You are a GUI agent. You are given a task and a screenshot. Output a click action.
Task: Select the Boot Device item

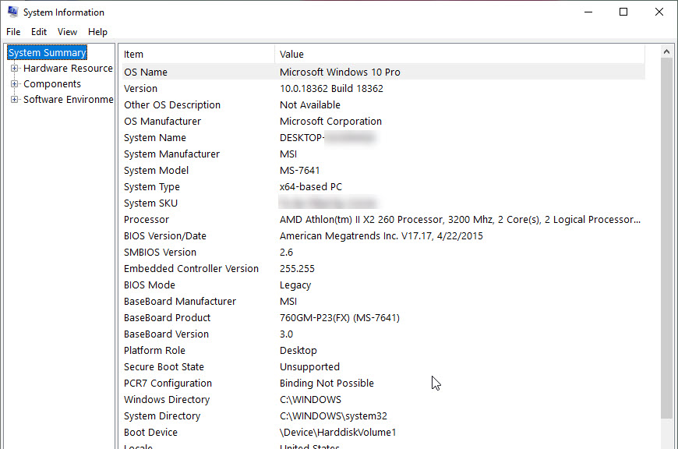click(150, 433)
